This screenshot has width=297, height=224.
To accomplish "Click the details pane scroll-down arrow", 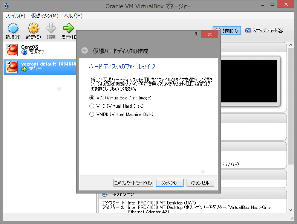I will click(x=291, y=210).
